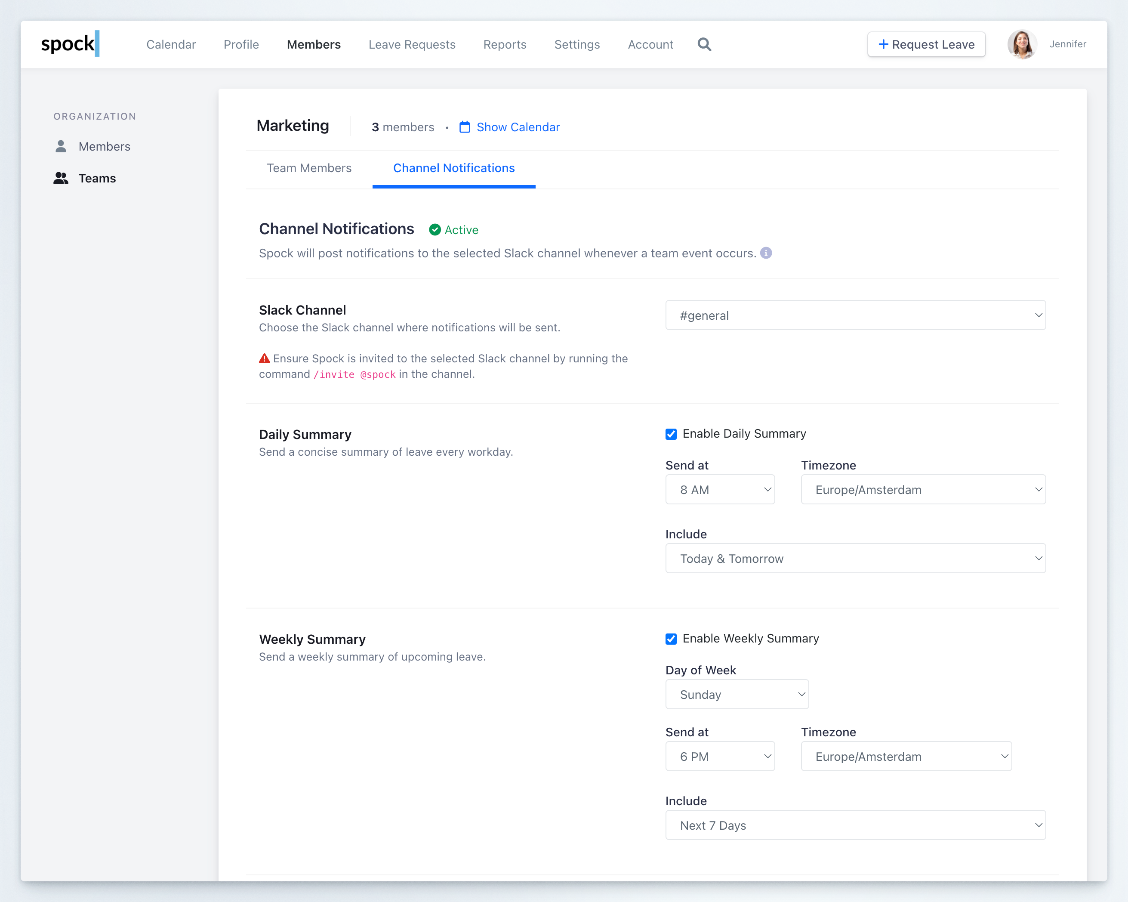Image resolution: width=1128 pixels, height=902 pixels.
Task: Switch to the Team Members tab
Action: pyautogui.click(x=309, y=168)
